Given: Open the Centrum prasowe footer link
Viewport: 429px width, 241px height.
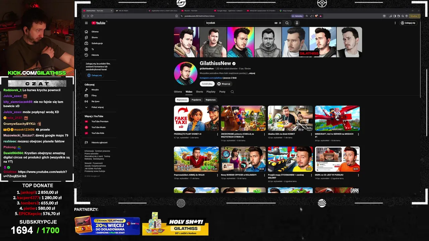Looking at the screenshot, I should point(102,151).
